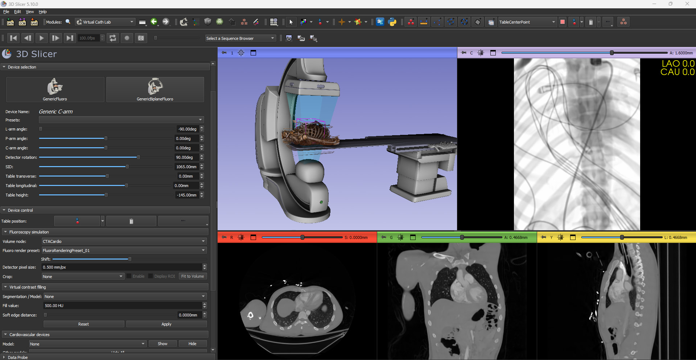This screenshot has height=360, width=696.
Task: Toggle the Display ROI checkbox
Action: pyautogui.click(x=151, y=276)
